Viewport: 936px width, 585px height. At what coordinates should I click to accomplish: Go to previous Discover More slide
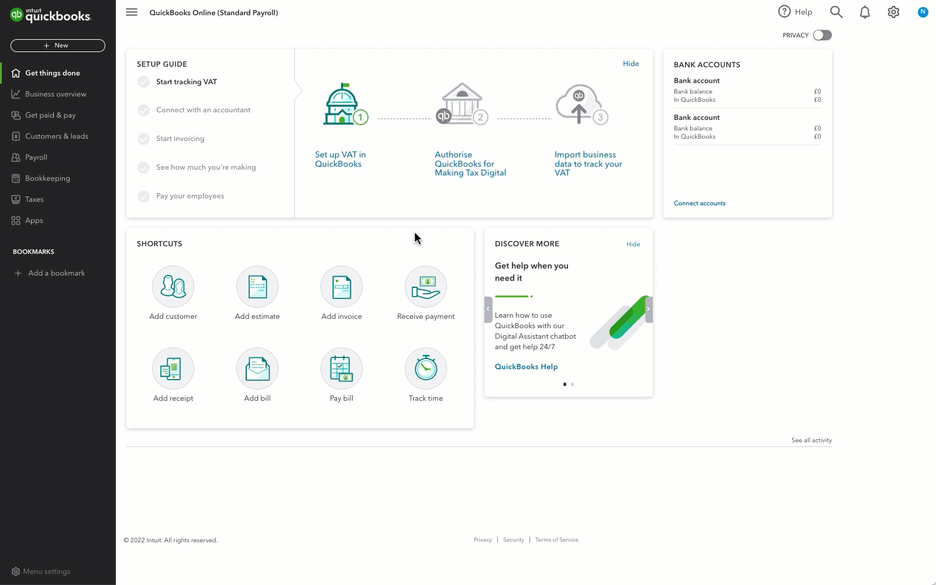[488, 309]
